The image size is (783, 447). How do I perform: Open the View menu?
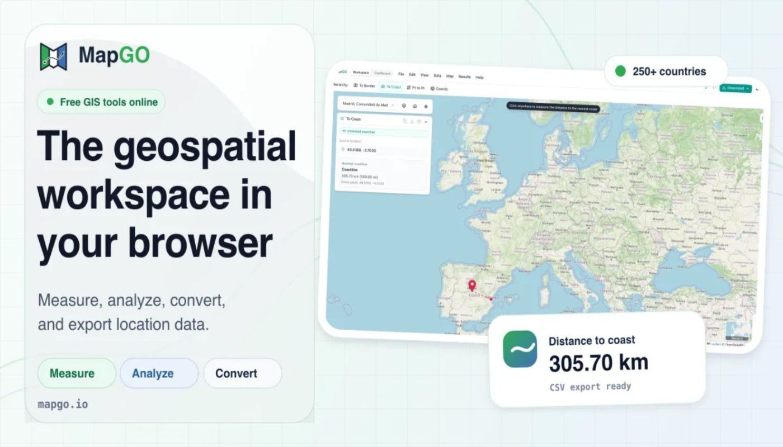coord(424,75)
